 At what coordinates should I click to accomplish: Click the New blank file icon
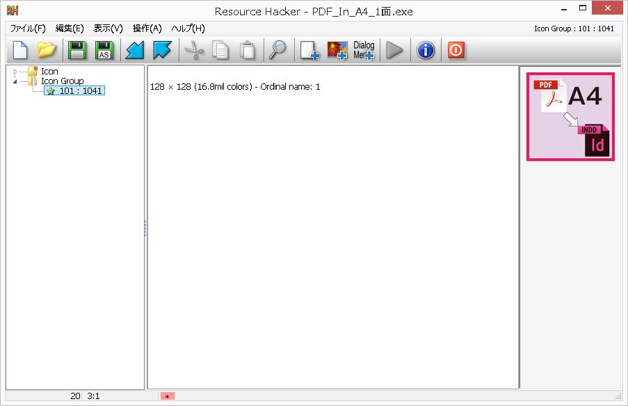20,51
